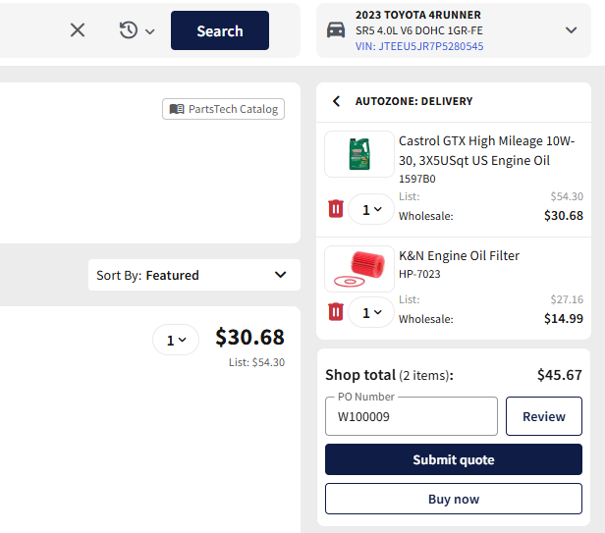Expand the 2023 Toyota 4Runner vehicle selector

click(571, 30)
